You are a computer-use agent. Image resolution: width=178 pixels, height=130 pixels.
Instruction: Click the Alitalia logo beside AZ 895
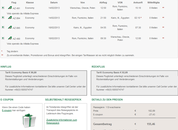(x=10, y=27)
